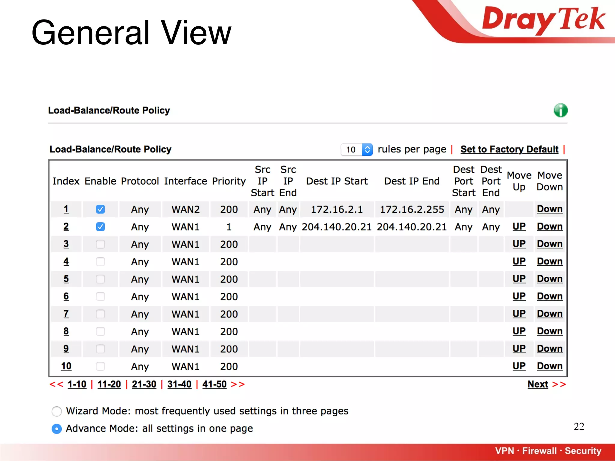Move rule 2 UP
This screenshot has height=461, width=615.
click(519, 226)
